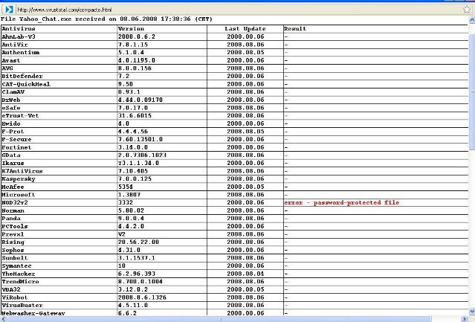
Task: Select the 'F-Secure' cell
Action: pyautogui.click(x=59, y=139)
